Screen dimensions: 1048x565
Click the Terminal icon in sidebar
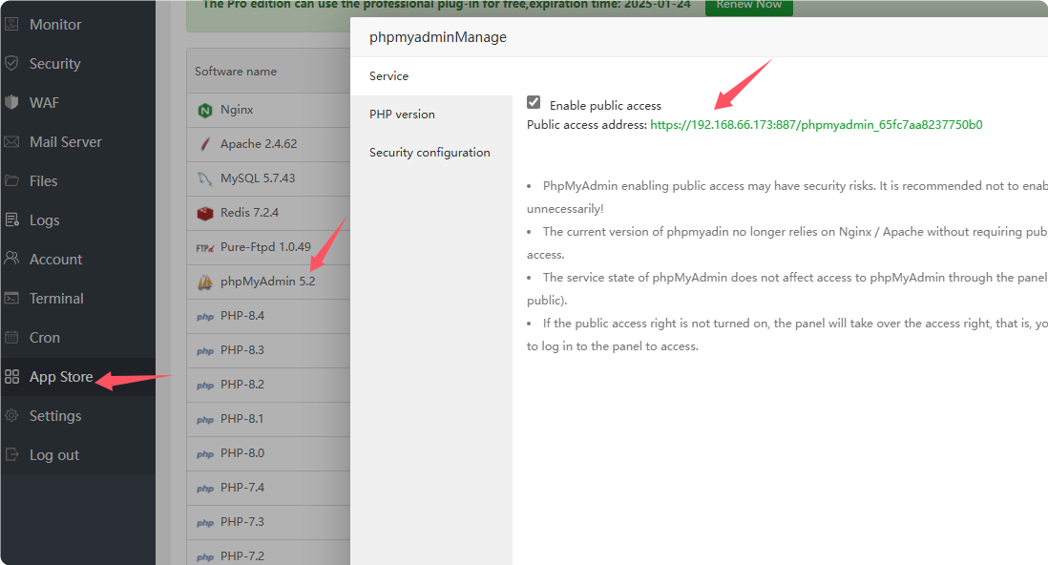[11, 298]
